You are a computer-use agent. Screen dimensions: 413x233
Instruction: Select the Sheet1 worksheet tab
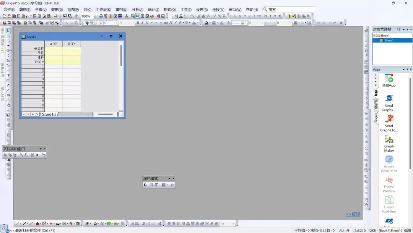pyautogui.click(x=49, y=114)
